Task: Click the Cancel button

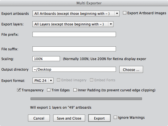Action: point(39,118)
